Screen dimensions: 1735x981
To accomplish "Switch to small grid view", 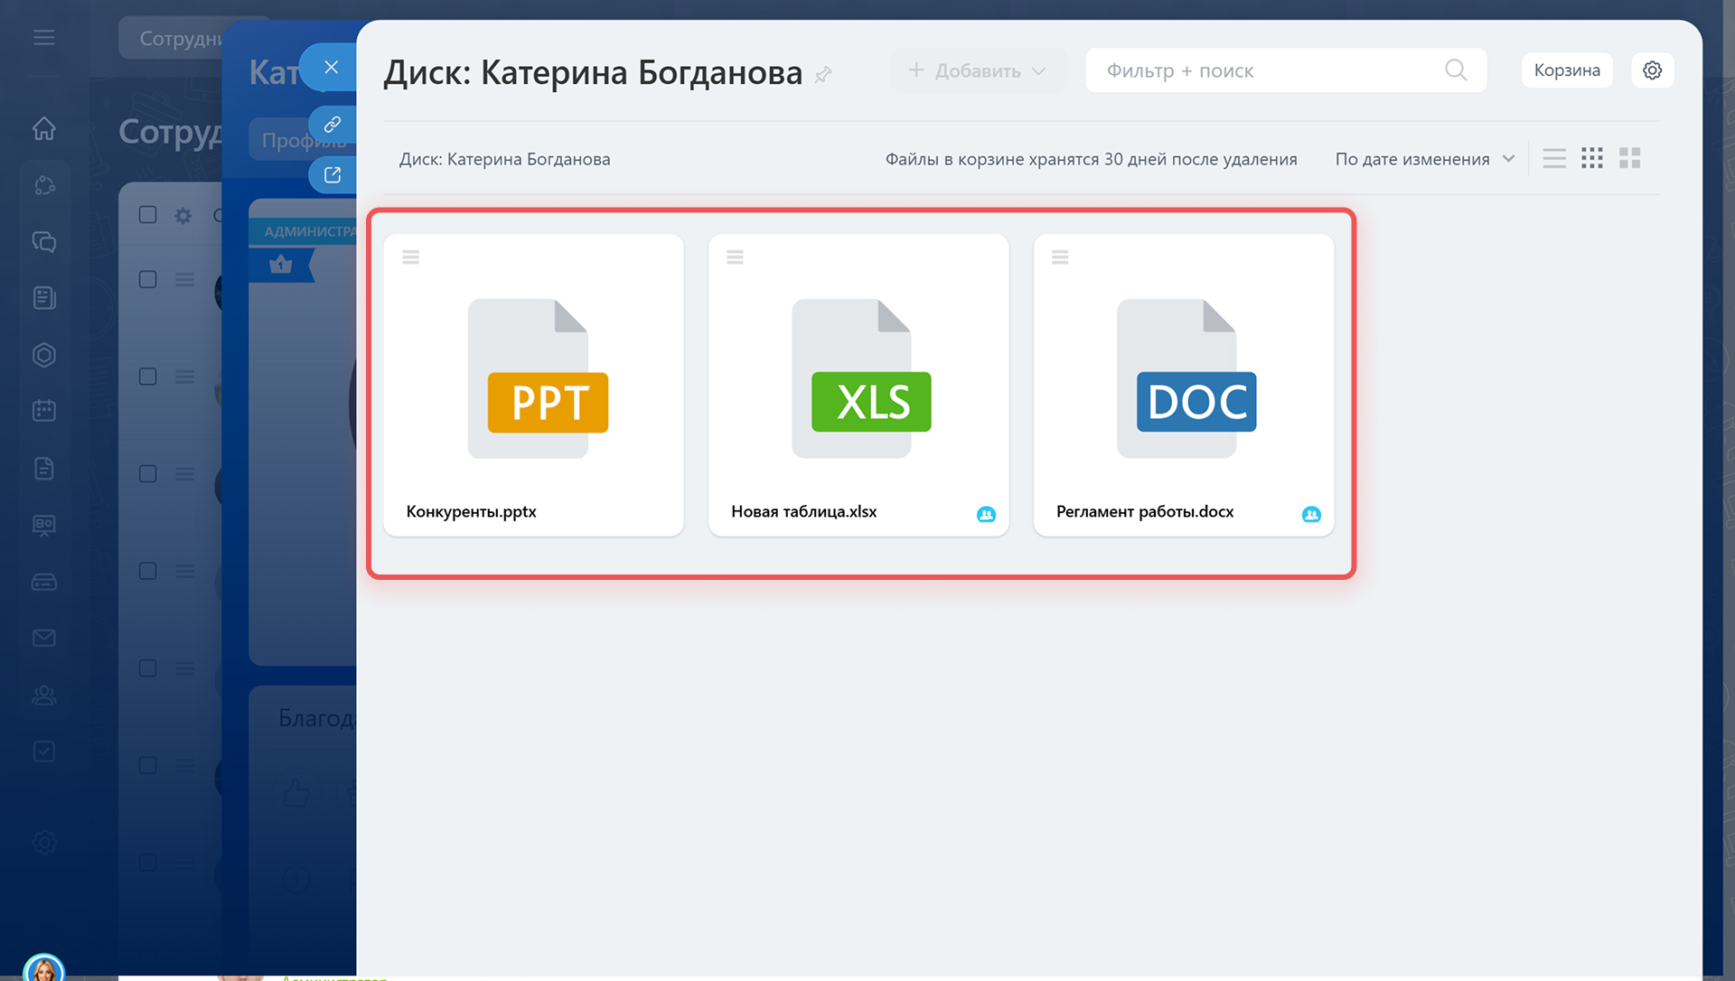I will [1592, 159].
